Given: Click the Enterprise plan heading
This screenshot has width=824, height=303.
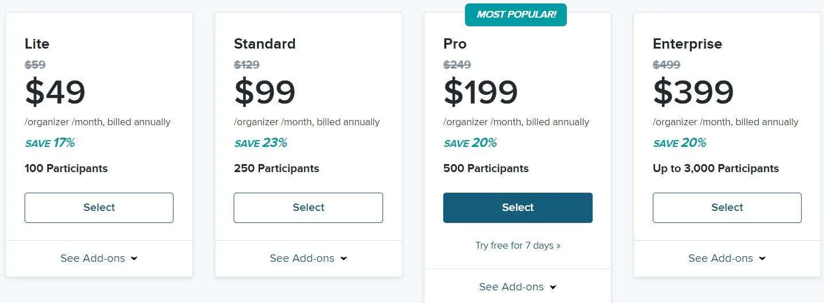Looking at the screenshot, I should (687, 44).
